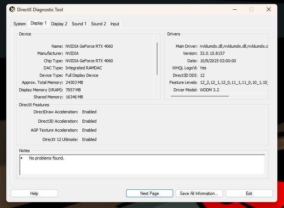Minimize the DirectX Diagnostic Tool window

[x=235, y=9]
